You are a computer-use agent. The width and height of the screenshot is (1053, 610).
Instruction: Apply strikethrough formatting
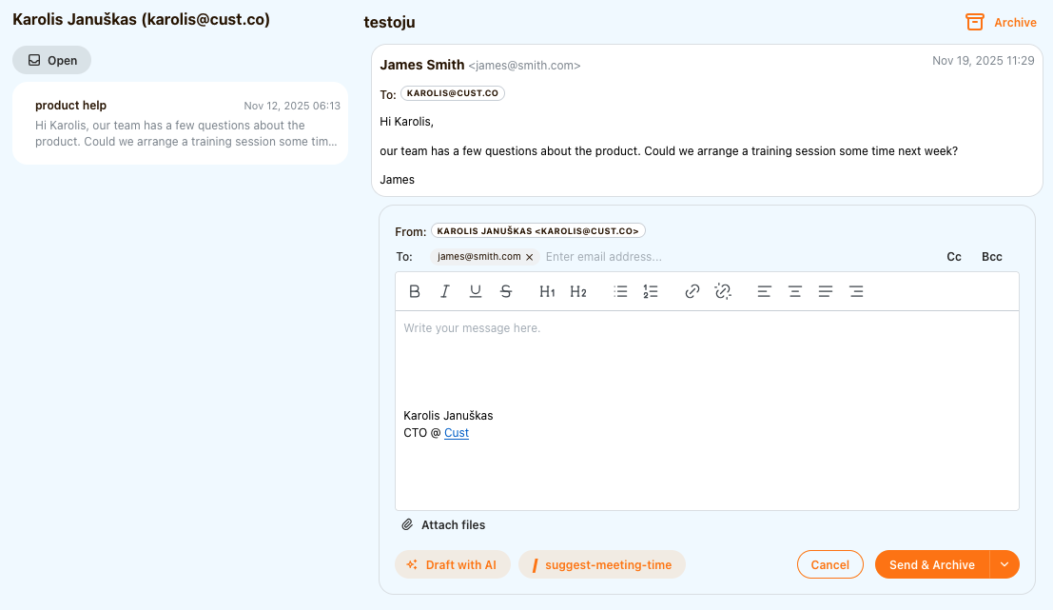[x=506, y=292]
